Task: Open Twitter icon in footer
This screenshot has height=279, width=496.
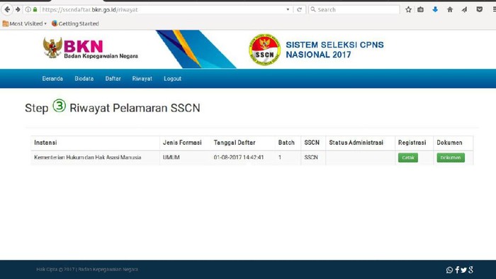Action: coord(463,270)
